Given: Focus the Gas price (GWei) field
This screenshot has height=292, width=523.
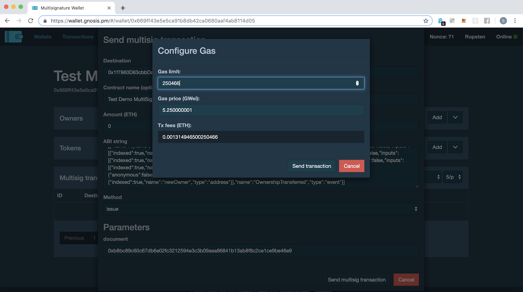Looking at the screenshot, I should click(x=261, y=110).
